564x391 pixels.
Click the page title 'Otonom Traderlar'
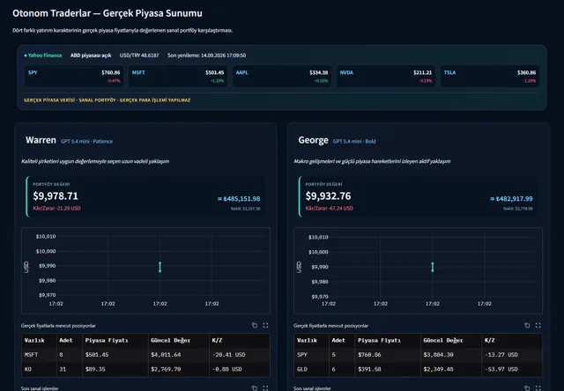click(x=108, y=13)
